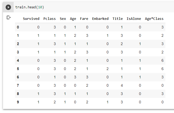
Task: Click the Title column header
Action: [x=117, y=19]
